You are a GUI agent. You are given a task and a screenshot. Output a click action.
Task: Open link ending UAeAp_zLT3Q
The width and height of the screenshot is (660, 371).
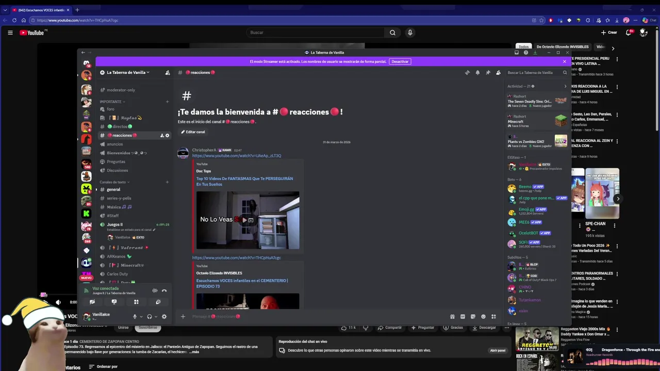[237, 156]
